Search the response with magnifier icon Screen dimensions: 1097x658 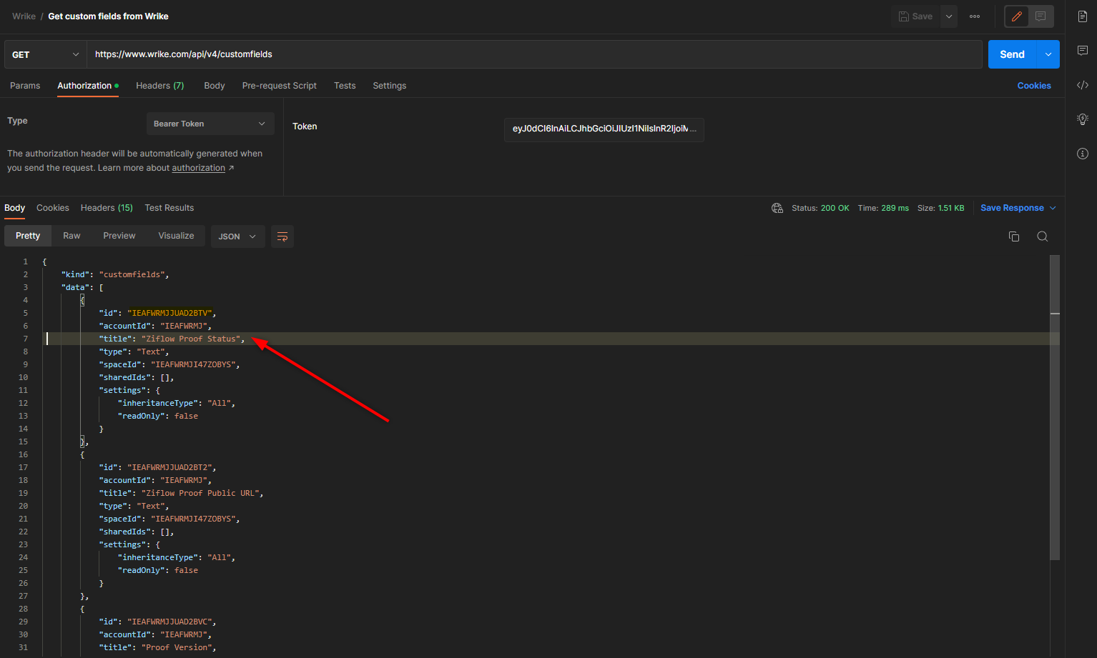tap(1043, 236)
